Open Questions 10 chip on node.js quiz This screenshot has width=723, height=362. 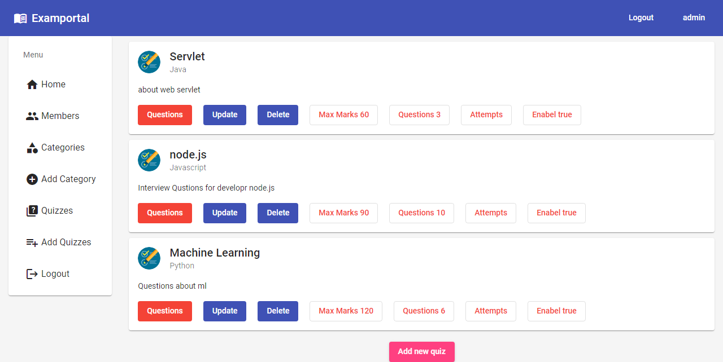tap(421, 213)
